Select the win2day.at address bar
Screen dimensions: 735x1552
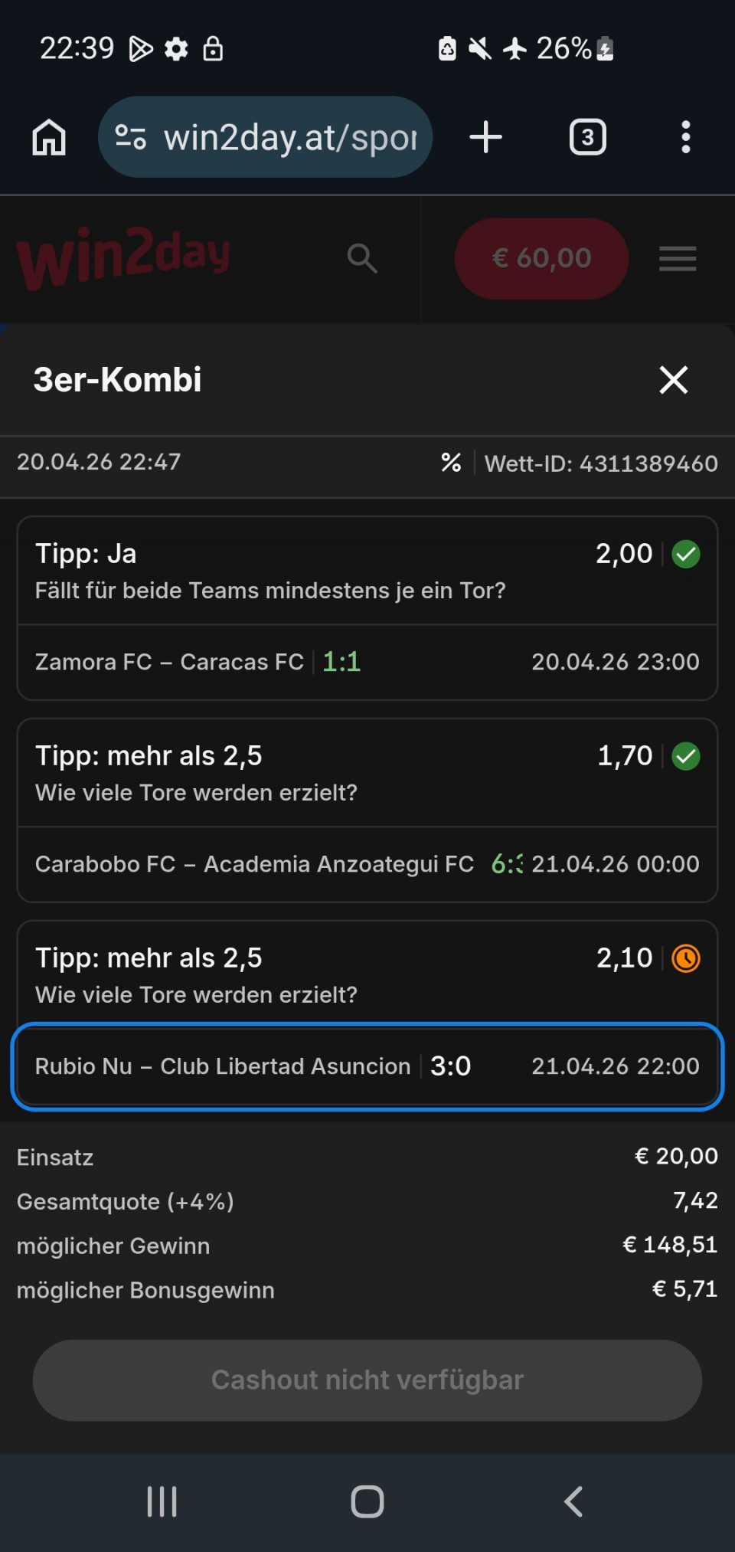pos(291,138)
